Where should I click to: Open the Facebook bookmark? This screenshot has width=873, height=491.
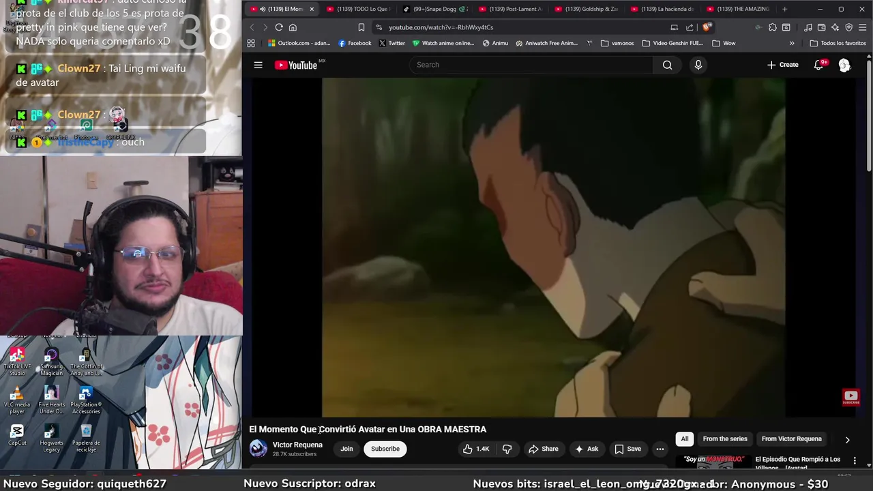click(x=355, y=43)
